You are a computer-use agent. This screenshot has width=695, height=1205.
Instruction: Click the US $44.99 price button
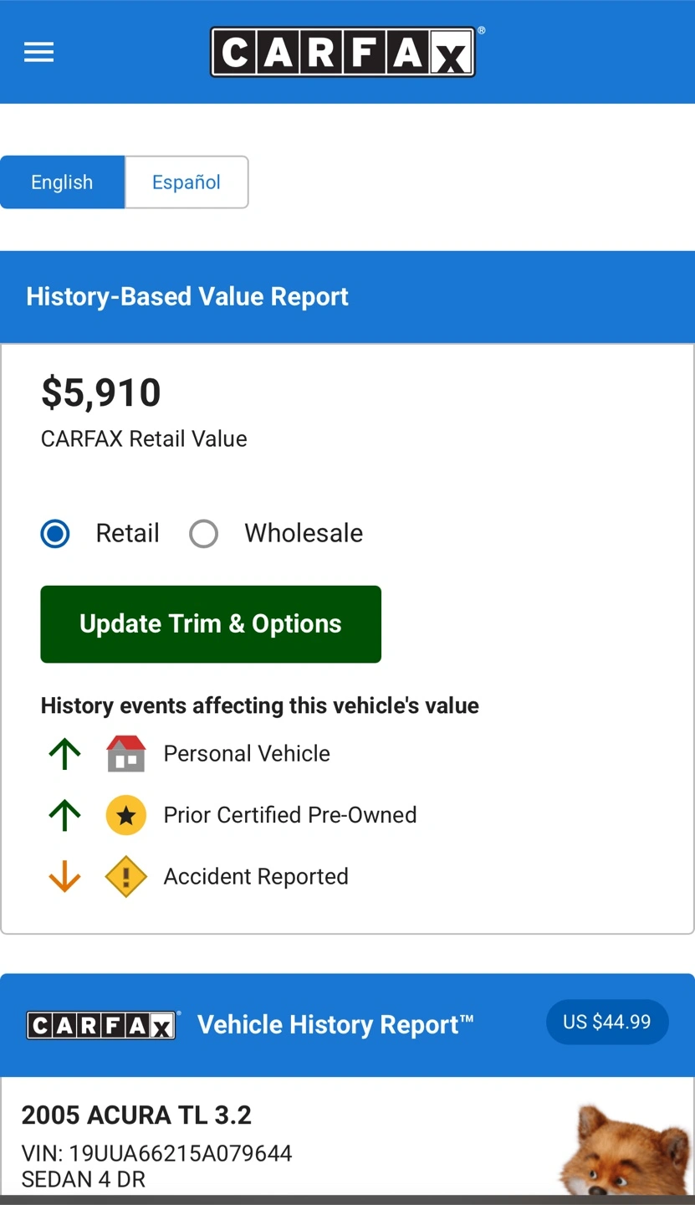(607, 1022)
